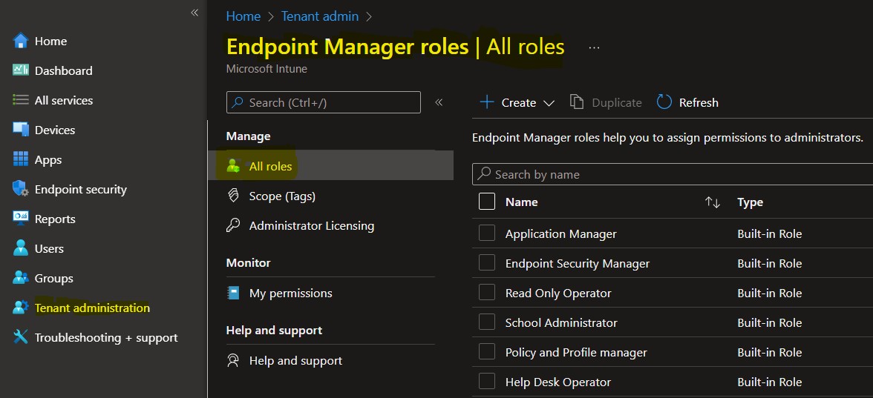Open Devices from the sidebar icon
The height and width of the screenshot is (398, 873).
coord(21,130)
